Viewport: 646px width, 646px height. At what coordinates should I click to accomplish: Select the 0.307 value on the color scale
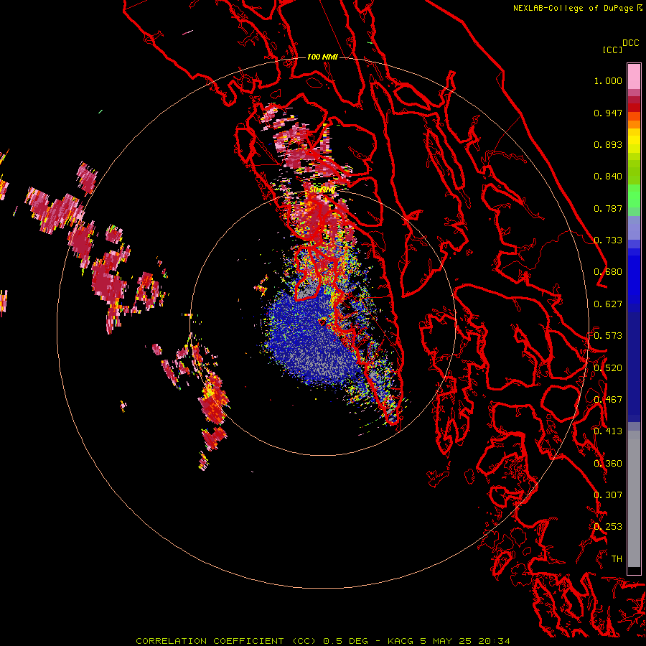tap(608, 495)
